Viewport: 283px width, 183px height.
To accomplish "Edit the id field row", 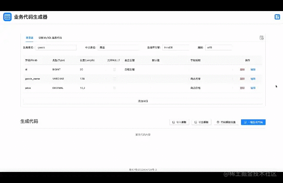I will 253,69.
